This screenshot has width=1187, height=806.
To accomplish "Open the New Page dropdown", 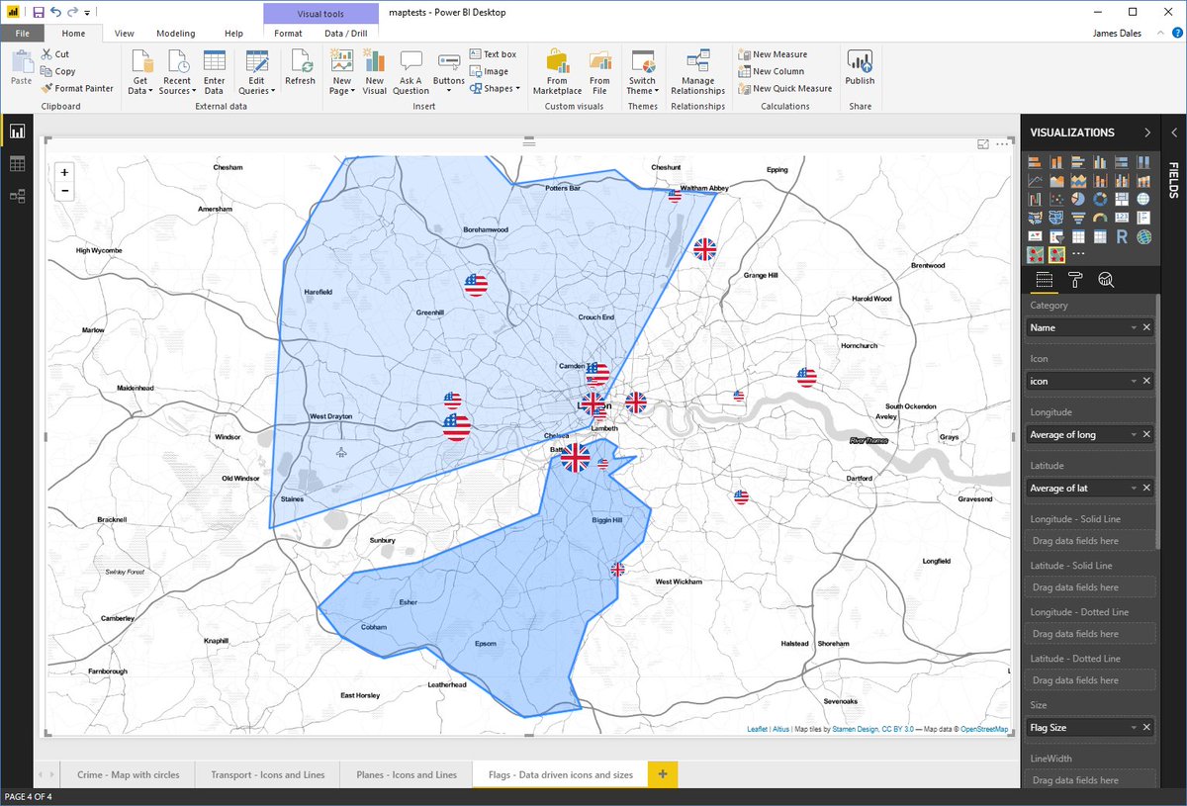I will (x=342, y=72).
